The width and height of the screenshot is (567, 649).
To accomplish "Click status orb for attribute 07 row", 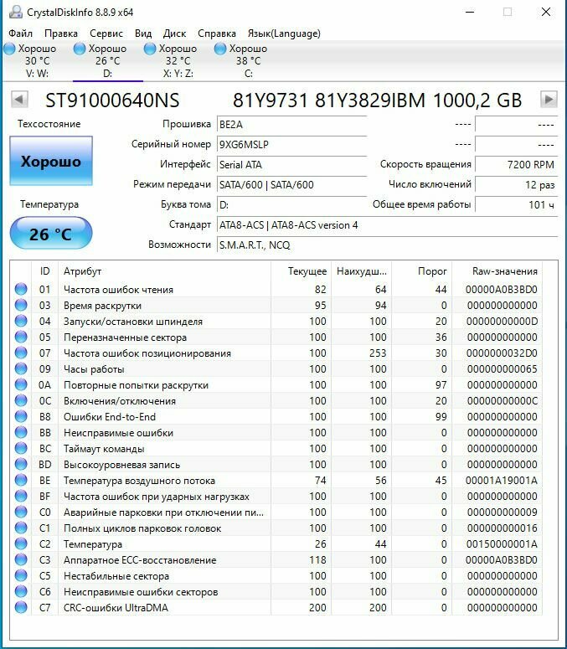I will point(21,353).
